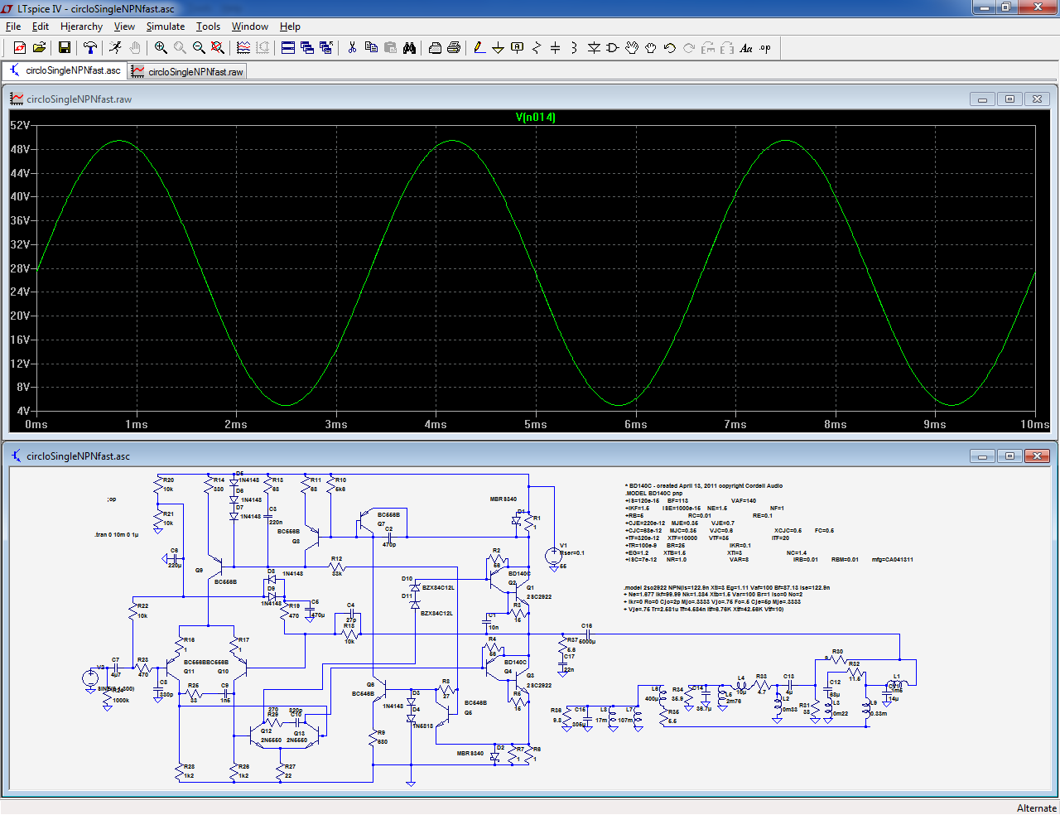Select the draw Wire pencil tool

479,48
